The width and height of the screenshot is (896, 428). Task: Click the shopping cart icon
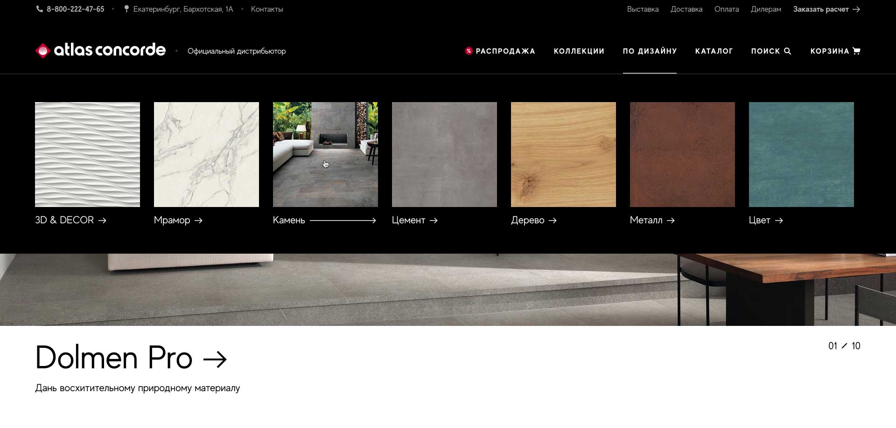coord(856,51)
